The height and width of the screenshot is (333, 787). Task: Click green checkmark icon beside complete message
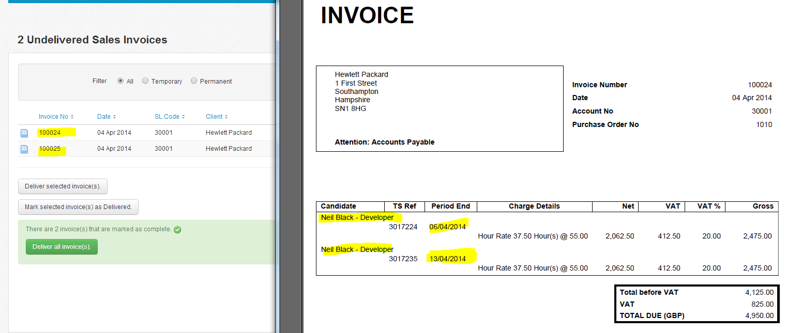177,230
